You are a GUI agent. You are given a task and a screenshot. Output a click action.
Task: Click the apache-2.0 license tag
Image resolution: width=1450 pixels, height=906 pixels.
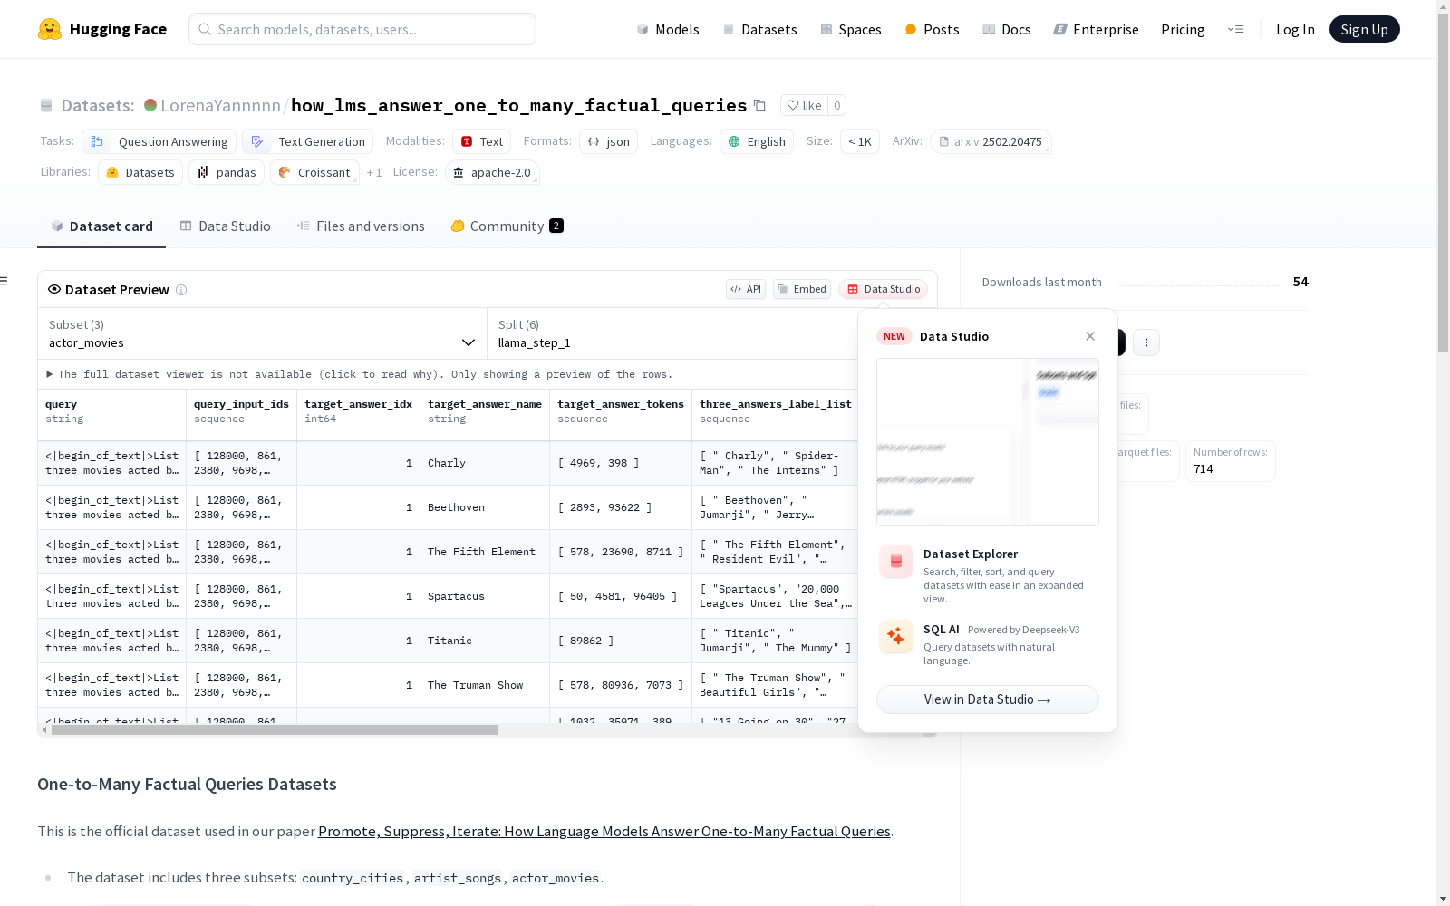pos(492,172)
